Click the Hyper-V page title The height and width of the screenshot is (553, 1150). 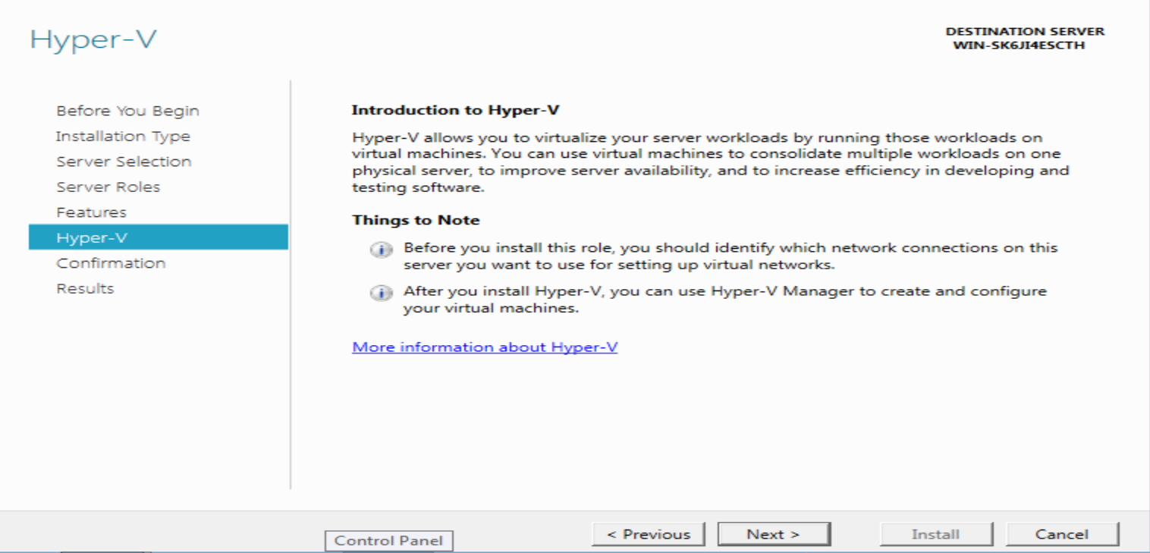93,40
